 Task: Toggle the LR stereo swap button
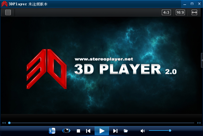52,131
